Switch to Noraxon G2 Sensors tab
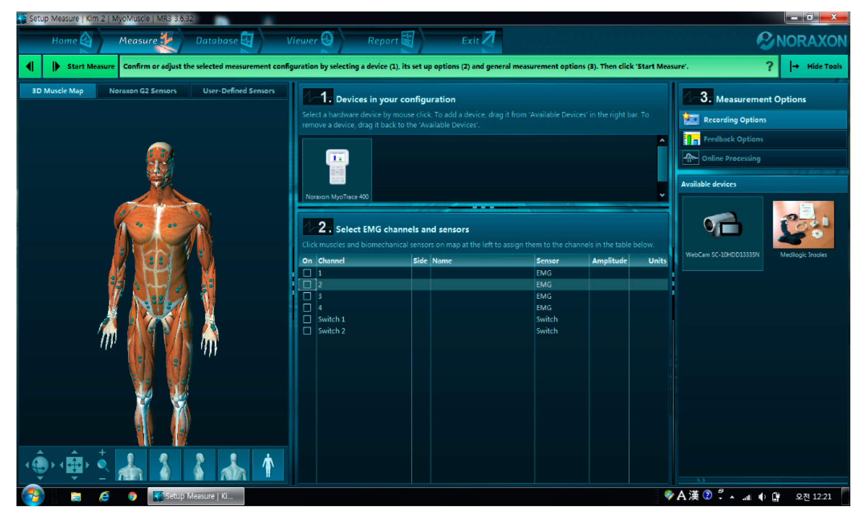The width and height of the screenshot is (866, 515). pos(143,91)
